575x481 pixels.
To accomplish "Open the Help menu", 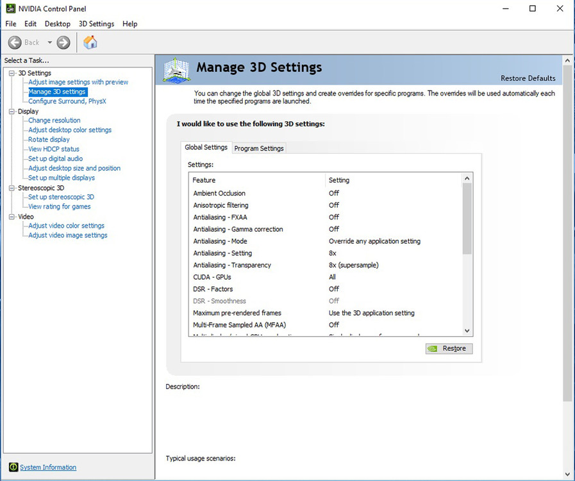I will coord(130,24).
